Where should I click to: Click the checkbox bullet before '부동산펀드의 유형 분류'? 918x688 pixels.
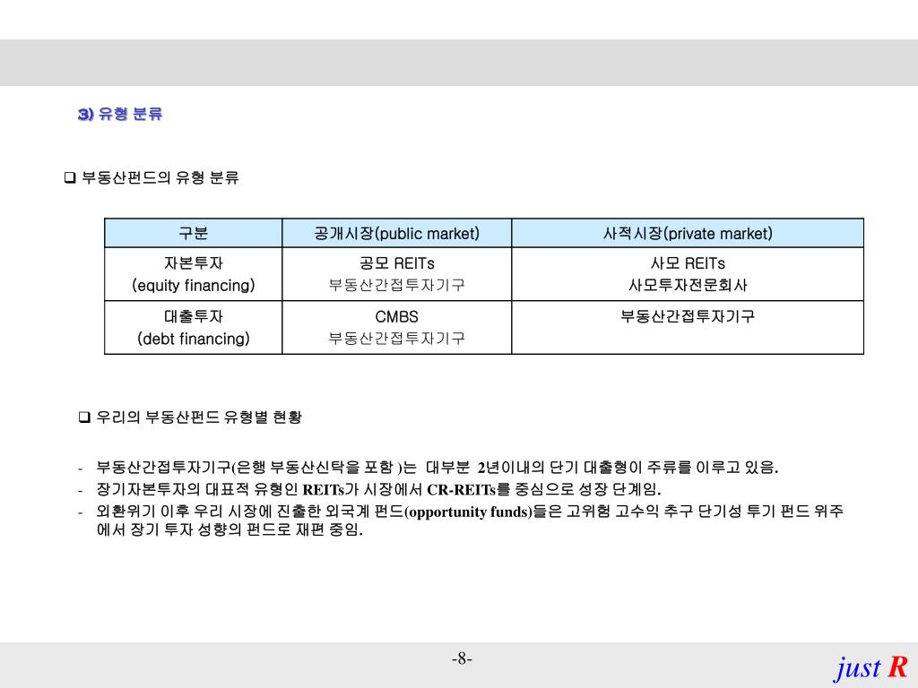pos(70,177)
